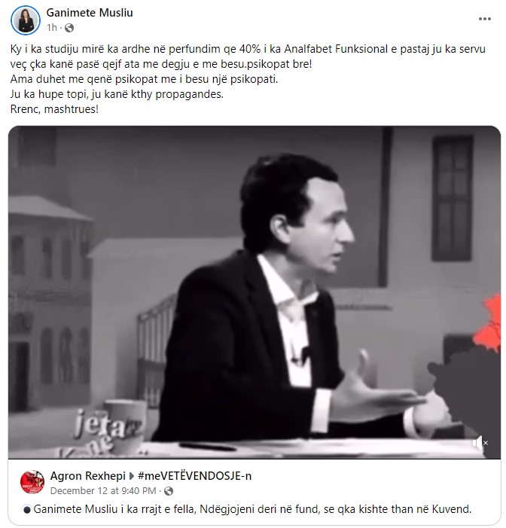
Task: Click the red map overlay in the video
Action: [488, 323]
